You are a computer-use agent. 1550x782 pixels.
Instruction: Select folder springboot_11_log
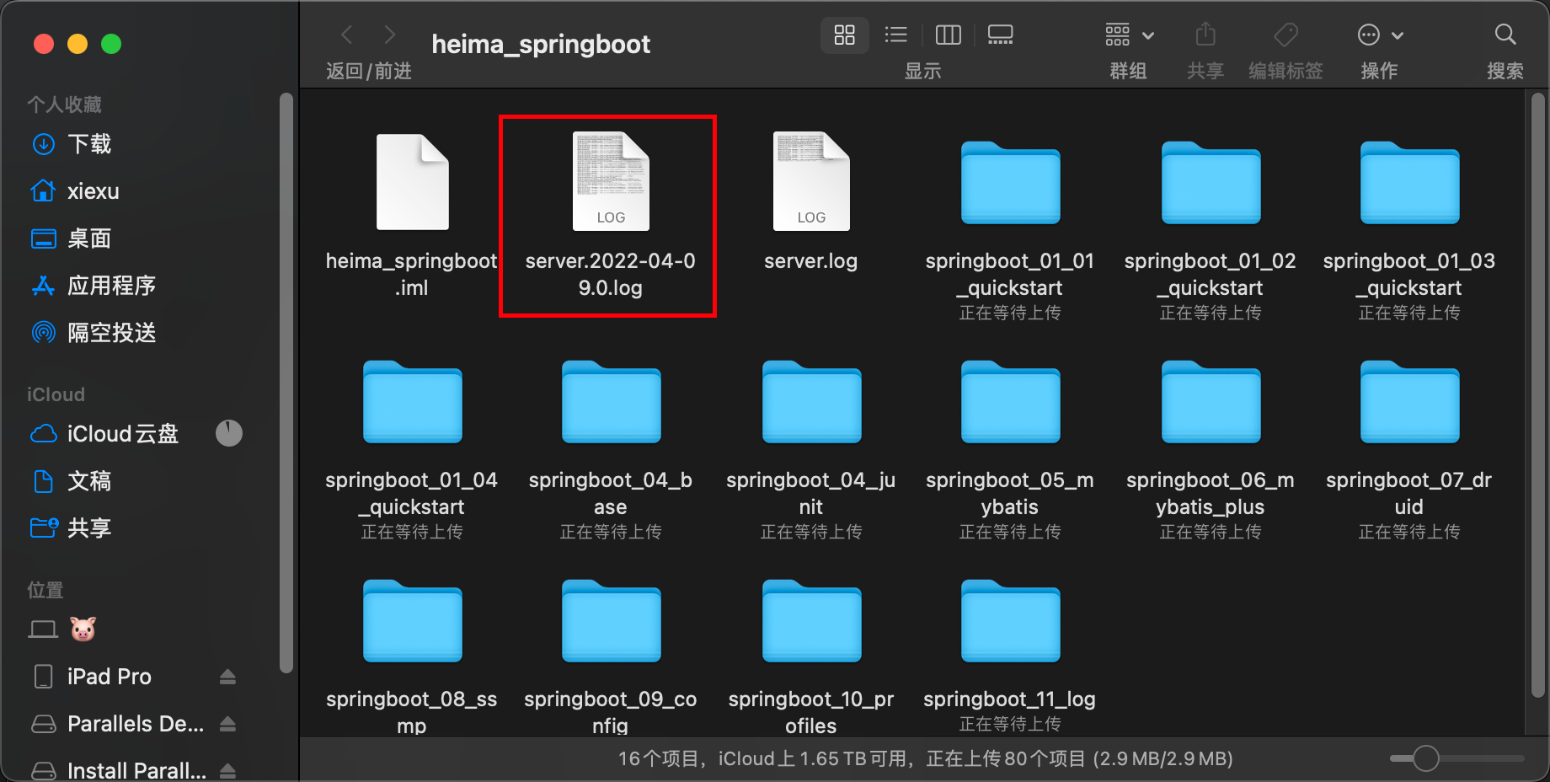point(1010,621)
